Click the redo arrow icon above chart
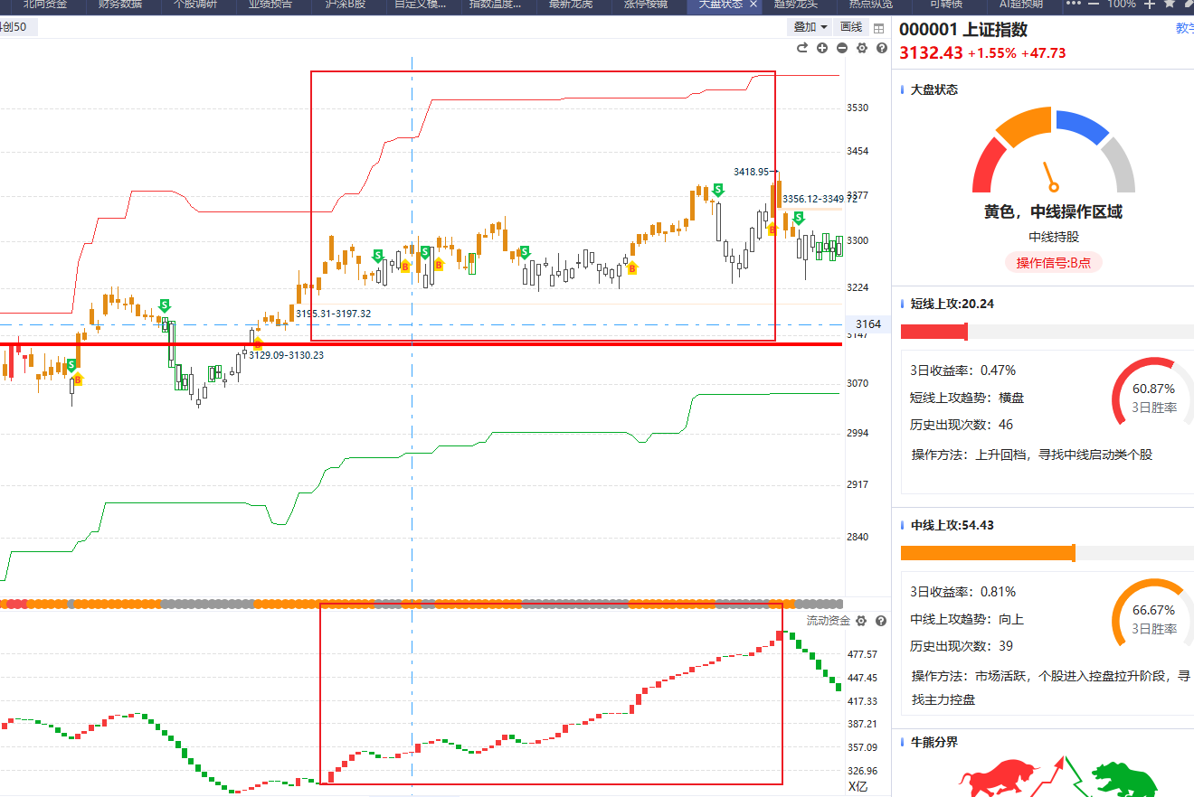 pos(801,48)
